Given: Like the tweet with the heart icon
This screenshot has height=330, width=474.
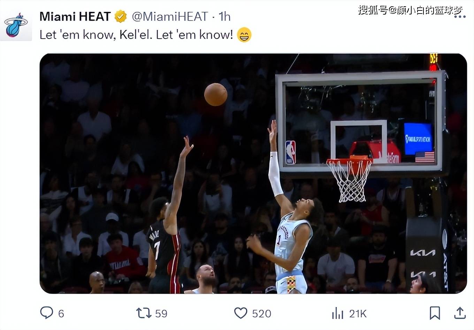Looking at the screenshot, I should (x=240, y=313).
